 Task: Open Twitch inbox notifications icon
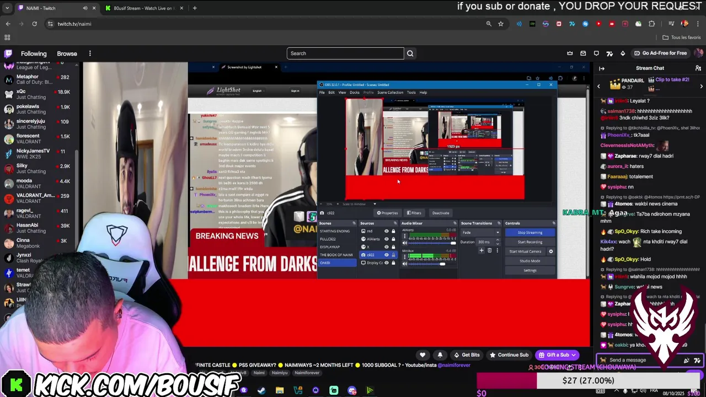pos(583,53)
